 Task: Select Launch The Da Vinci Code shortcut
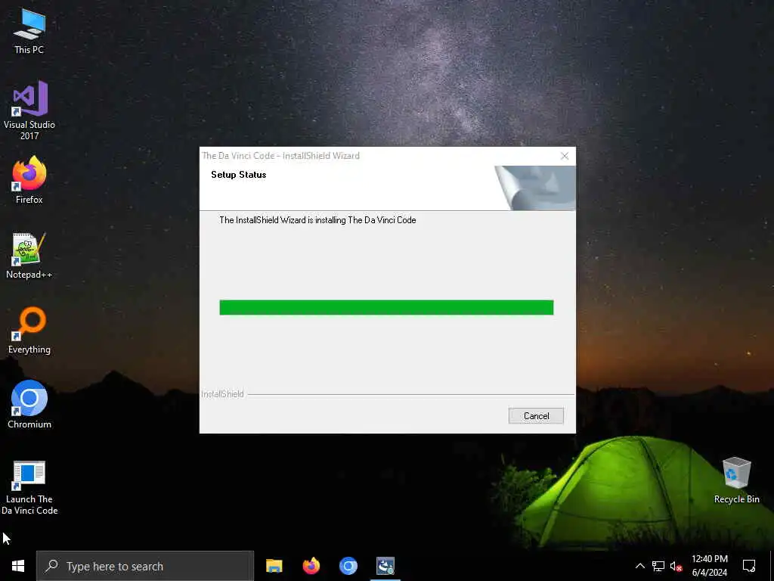pos(29,488)
